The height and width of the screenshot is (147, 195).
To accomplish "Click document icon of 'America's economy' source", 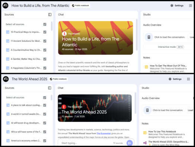I will pos(8,141).
